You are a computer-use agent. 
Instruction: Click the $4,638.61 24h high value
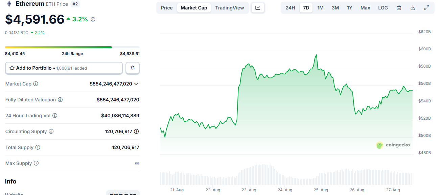[130, 54]
